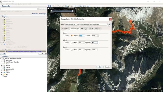The image size is (163, 92).
Task: Click the Bâtiments 3D layer icon
Action: click(x=5, y=69)
